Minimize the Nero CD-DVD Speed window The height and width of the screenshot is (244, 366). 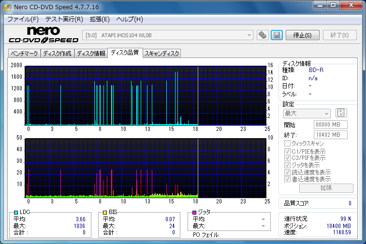320,5
